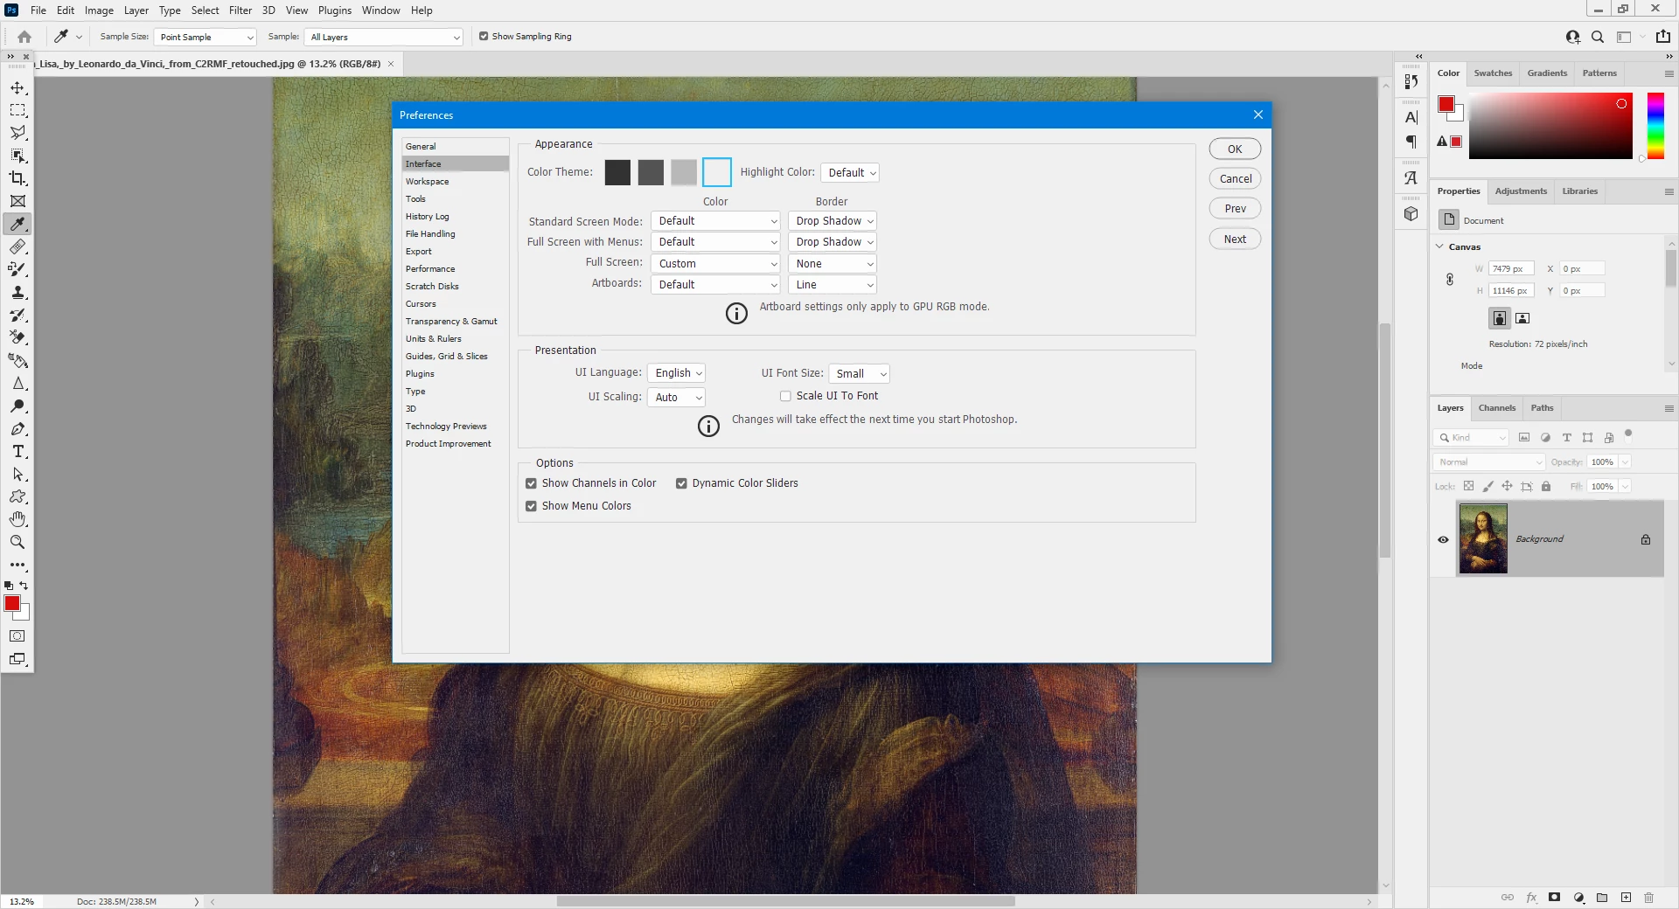Click delete layer trash icon
Viewport: 1679px width, 909px height.
coord(1649,898)
